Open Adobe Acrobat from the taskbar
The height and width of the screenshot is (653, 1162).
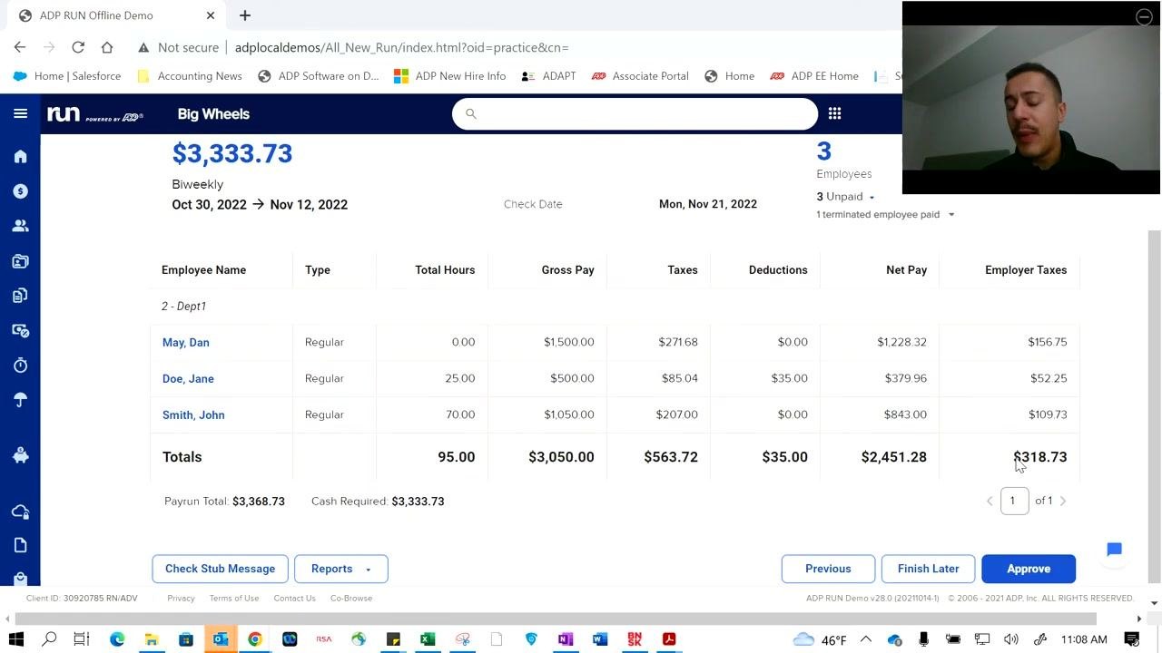click(x=669, y=639)
